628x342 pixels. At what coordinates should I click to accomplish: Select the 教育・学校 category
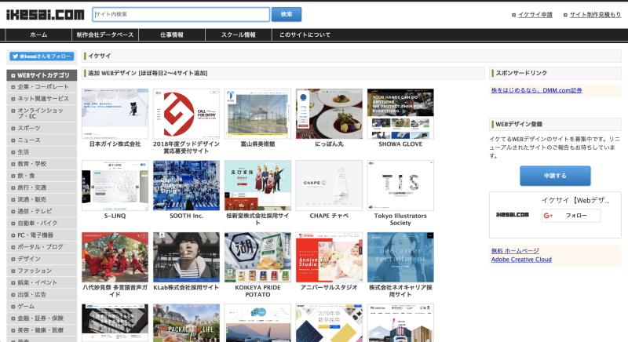click(x=42, y=164)
